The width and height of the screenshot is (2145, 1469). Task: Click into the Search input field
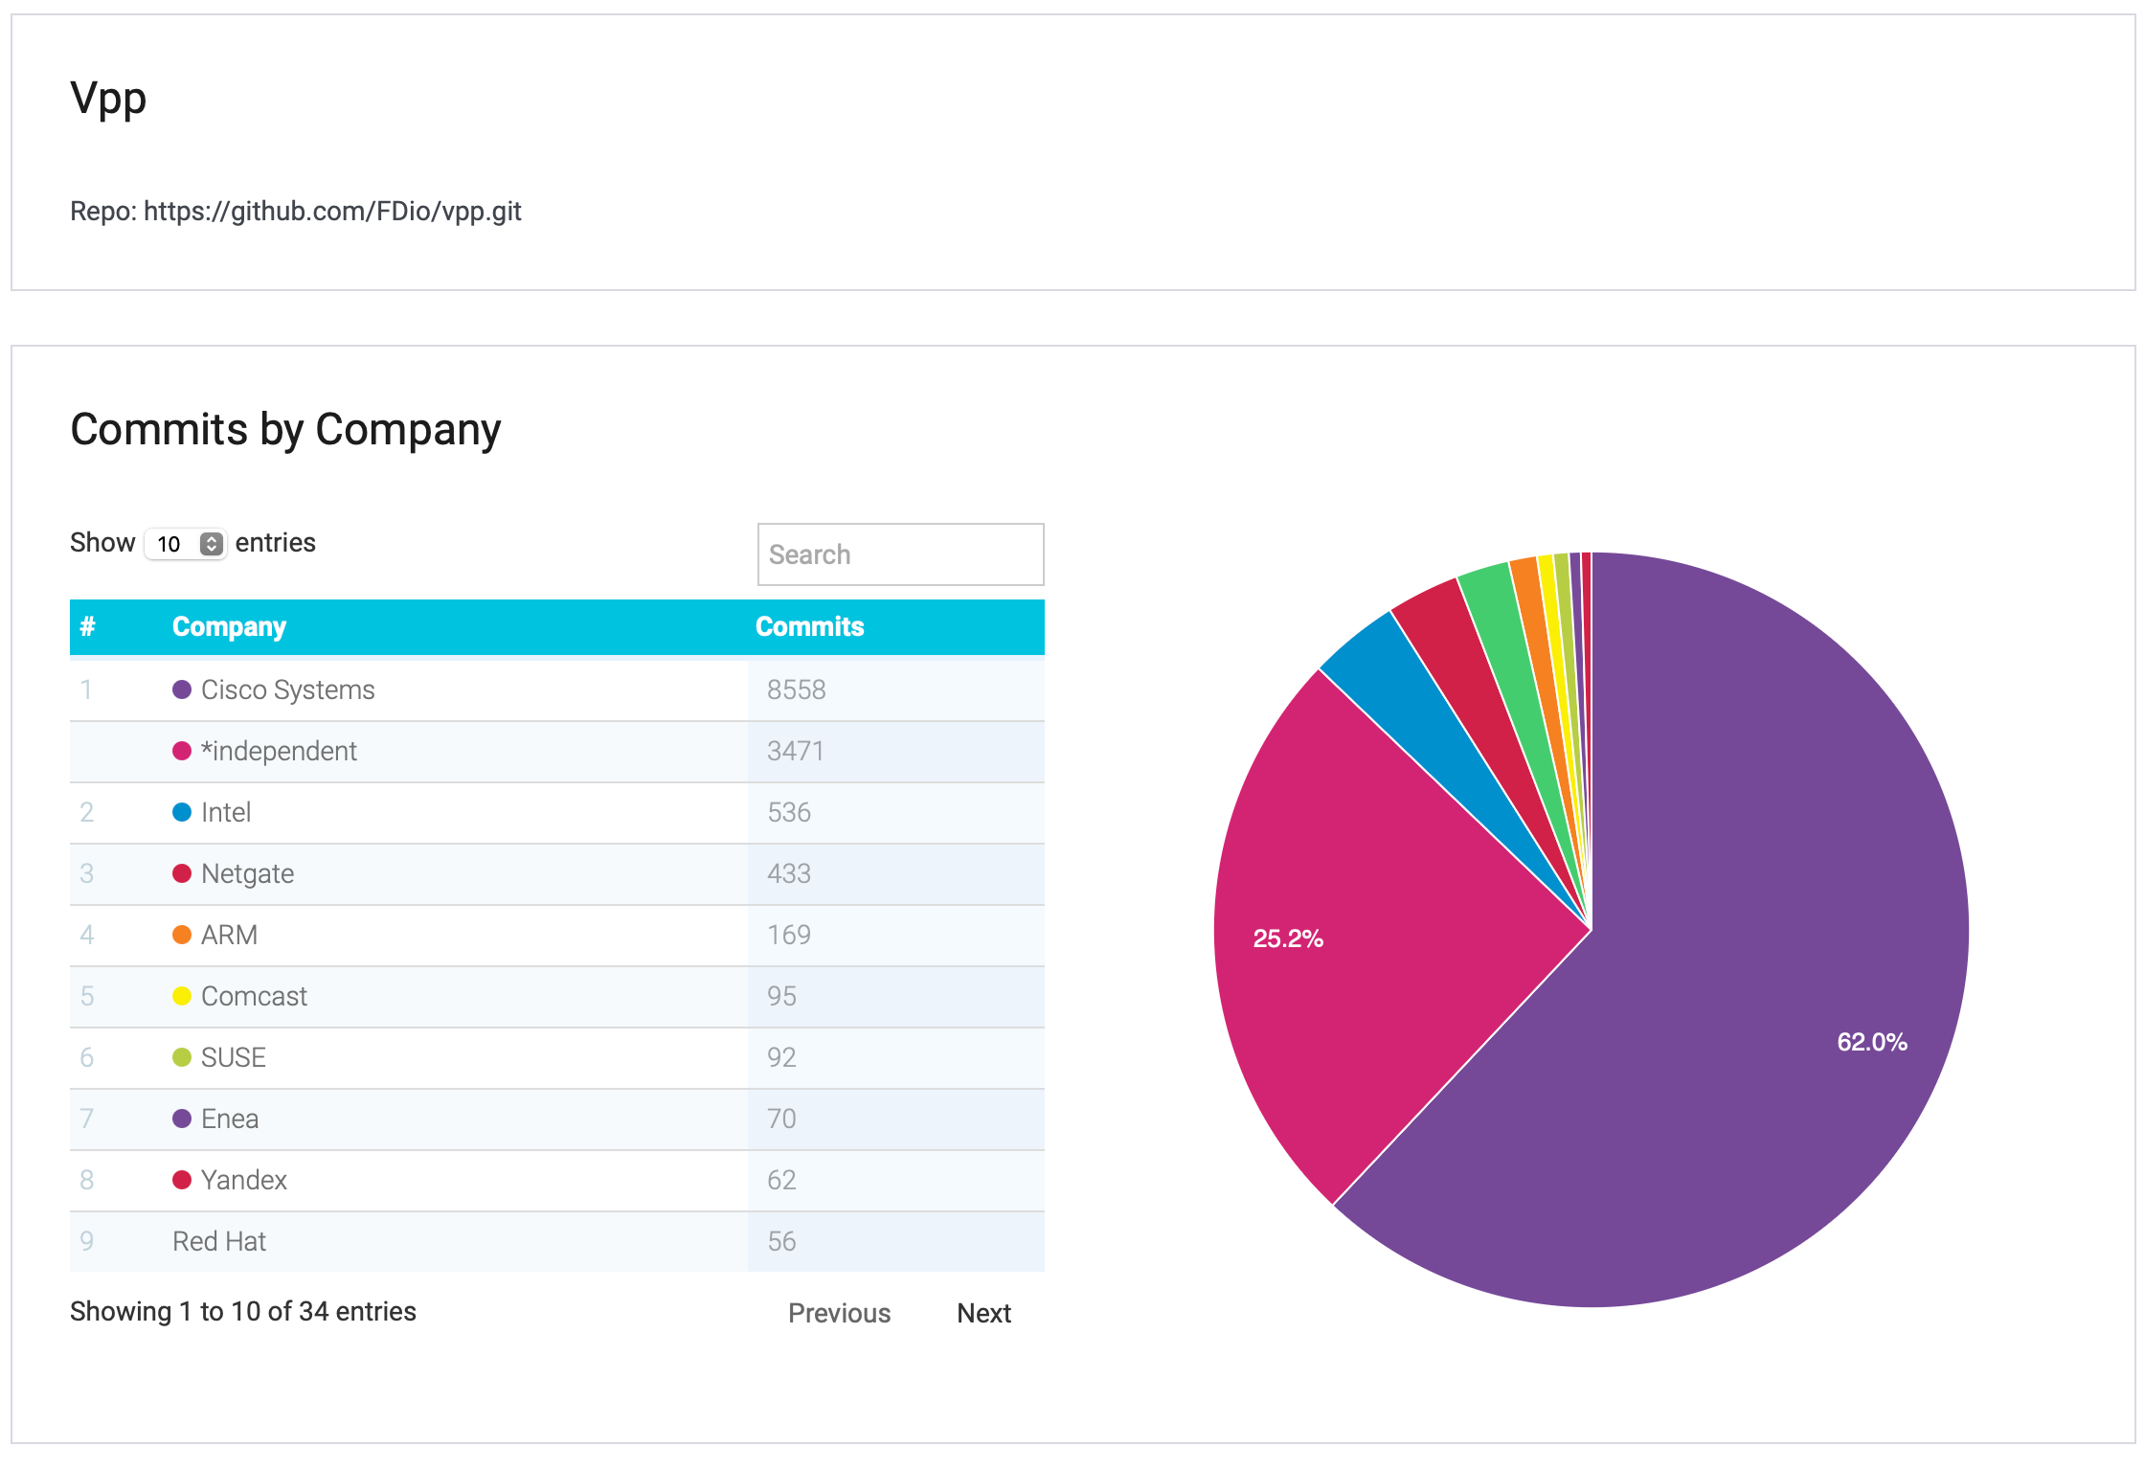900,554
